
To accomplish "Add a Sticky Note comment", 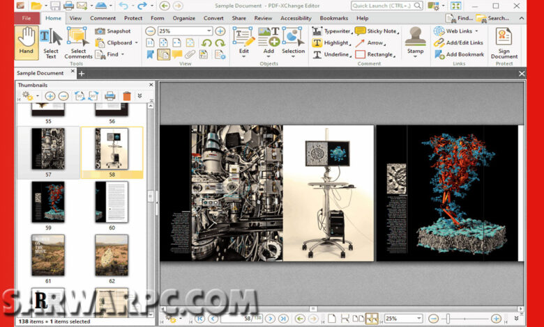I will (x=377, y=31).
